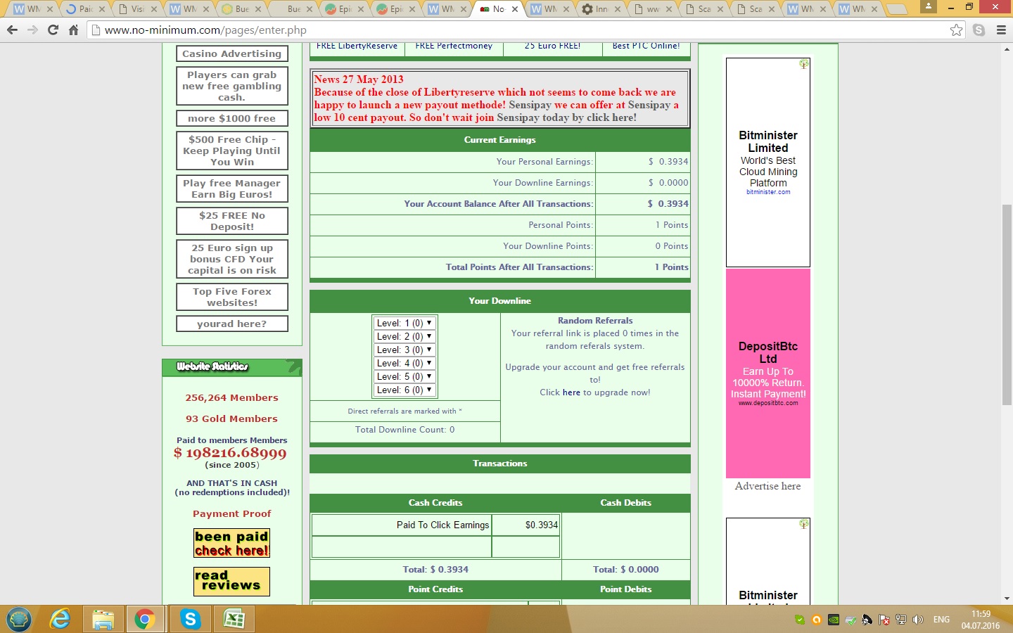Switch to the 'Inn' gear-icon tab
1013x633 pixels.
click(x=601, y=9)
